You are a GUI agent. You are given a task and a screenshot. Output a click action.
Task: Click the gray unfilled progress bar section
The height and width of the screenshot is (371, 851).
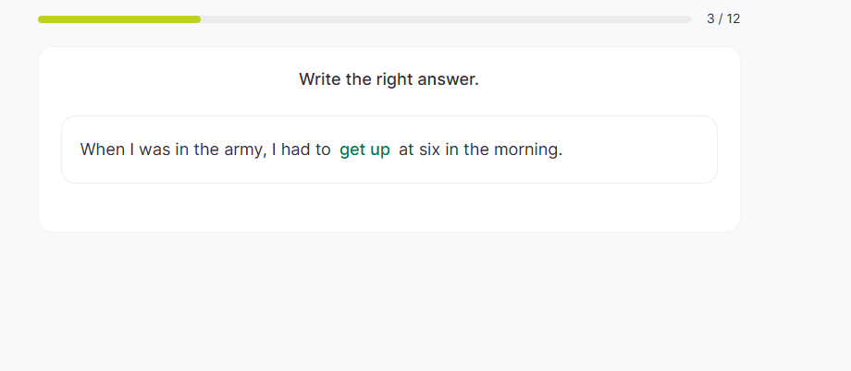click(444, 19)
